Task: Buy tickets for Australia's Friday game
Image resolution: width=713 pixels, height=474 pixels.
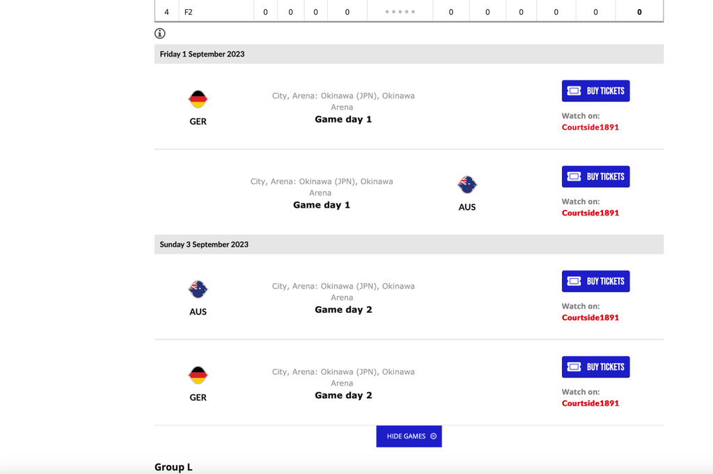Action: (x=595, y=177)
